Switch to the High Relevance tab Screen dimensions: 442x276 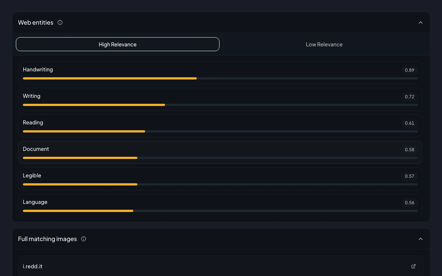117,44
